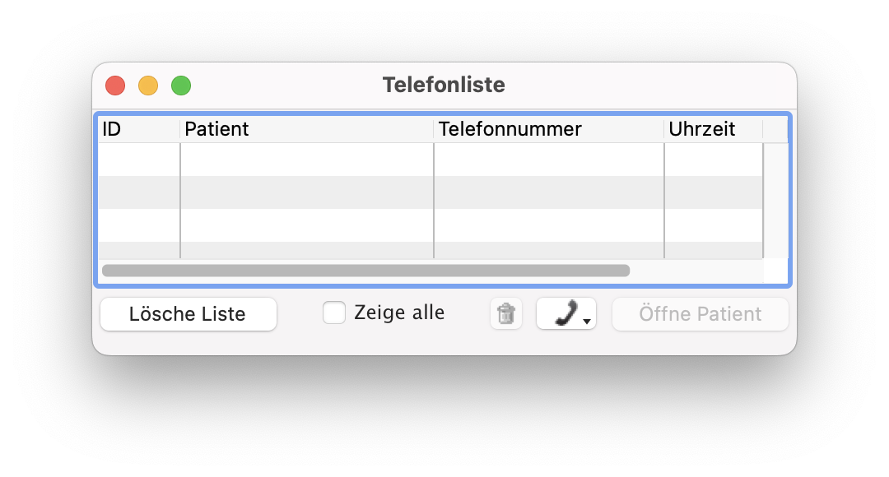The width and height of the screenshot is (889, 477).
Task: Sort the list by Uhrzeit header
Action: point(713,129)
